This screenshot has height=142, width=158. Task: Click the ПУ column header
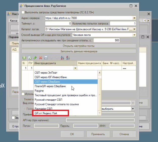pyautogui.click(x=30, y=63)
